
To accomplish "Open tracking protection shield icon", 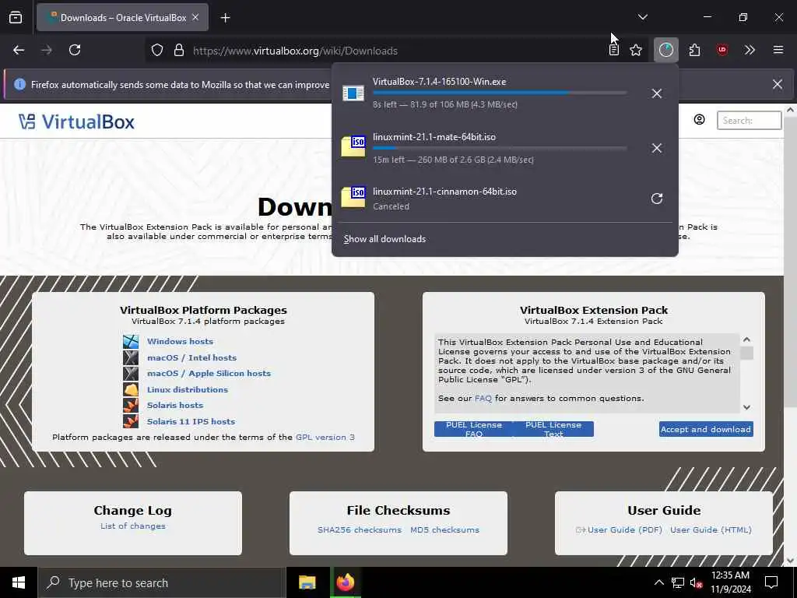I will coord(157,51).
